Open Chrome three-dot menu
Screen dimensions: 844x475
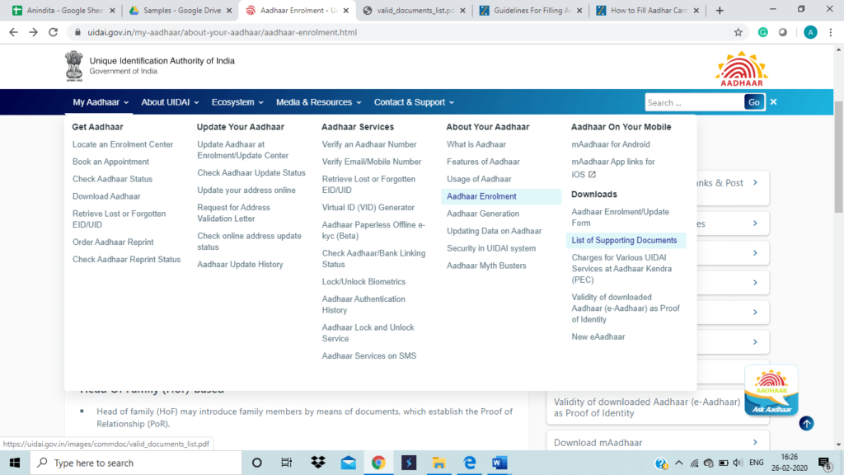[x=831, y=32]
